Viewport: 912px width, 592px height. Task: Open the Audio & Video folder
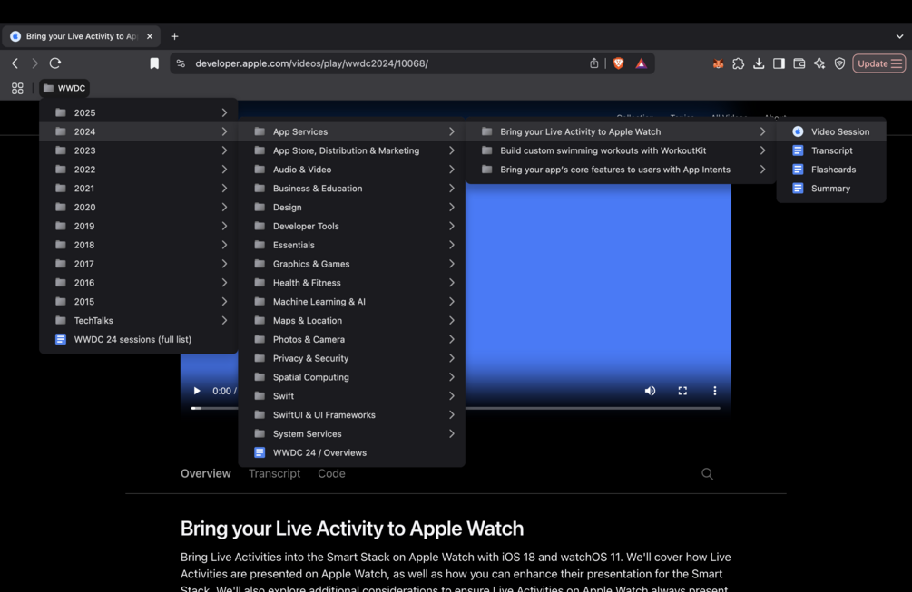pos(351,170)
